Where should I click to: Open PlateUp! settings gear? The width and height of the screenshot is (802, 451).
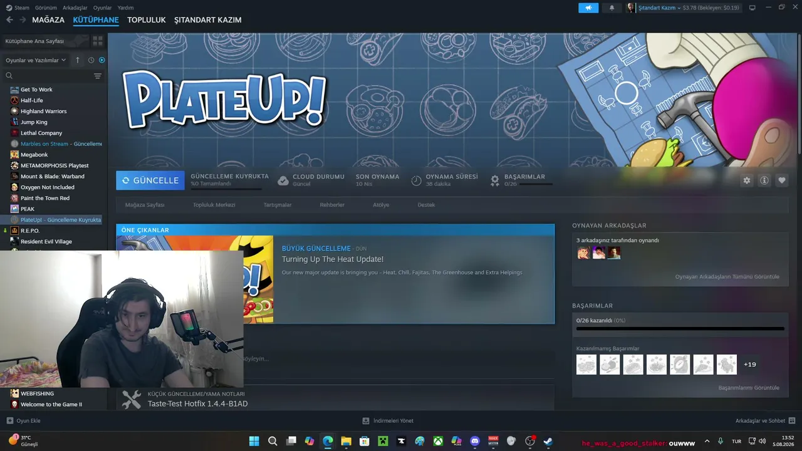(x=747, y=180)
